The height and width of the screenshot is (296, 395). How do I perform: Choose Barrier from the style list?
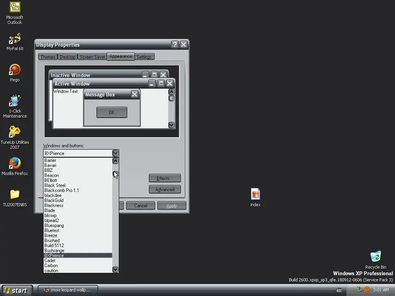click(78, 160)
